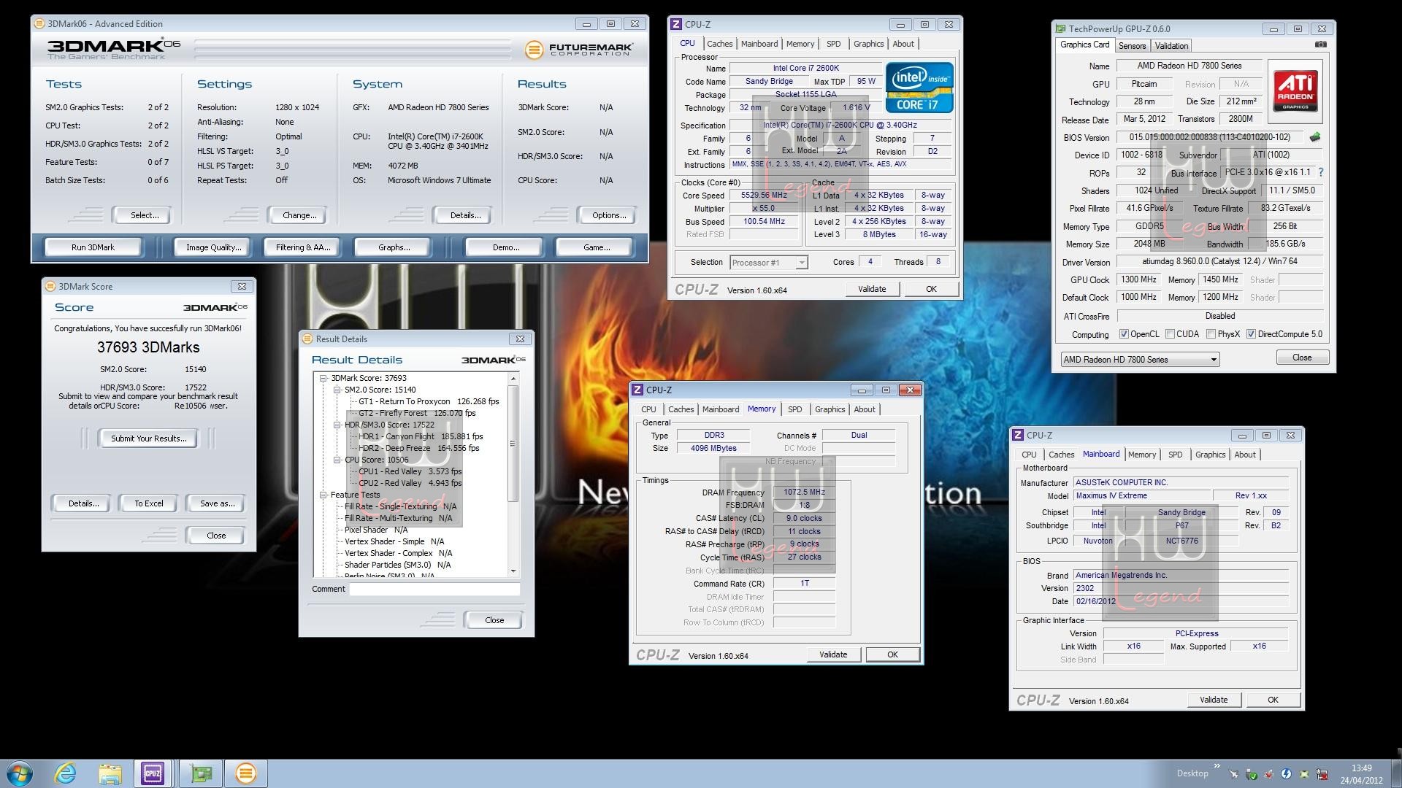Collapse the HDR/SM3.0 Score tree node
This screenshot has height=788, width=1402.
[337, 425]
